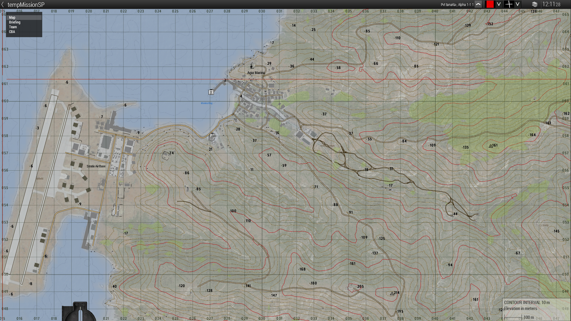Click the chapel icon above Agia Marina
The height and width of the screenshot is (321, 571).
251,66
